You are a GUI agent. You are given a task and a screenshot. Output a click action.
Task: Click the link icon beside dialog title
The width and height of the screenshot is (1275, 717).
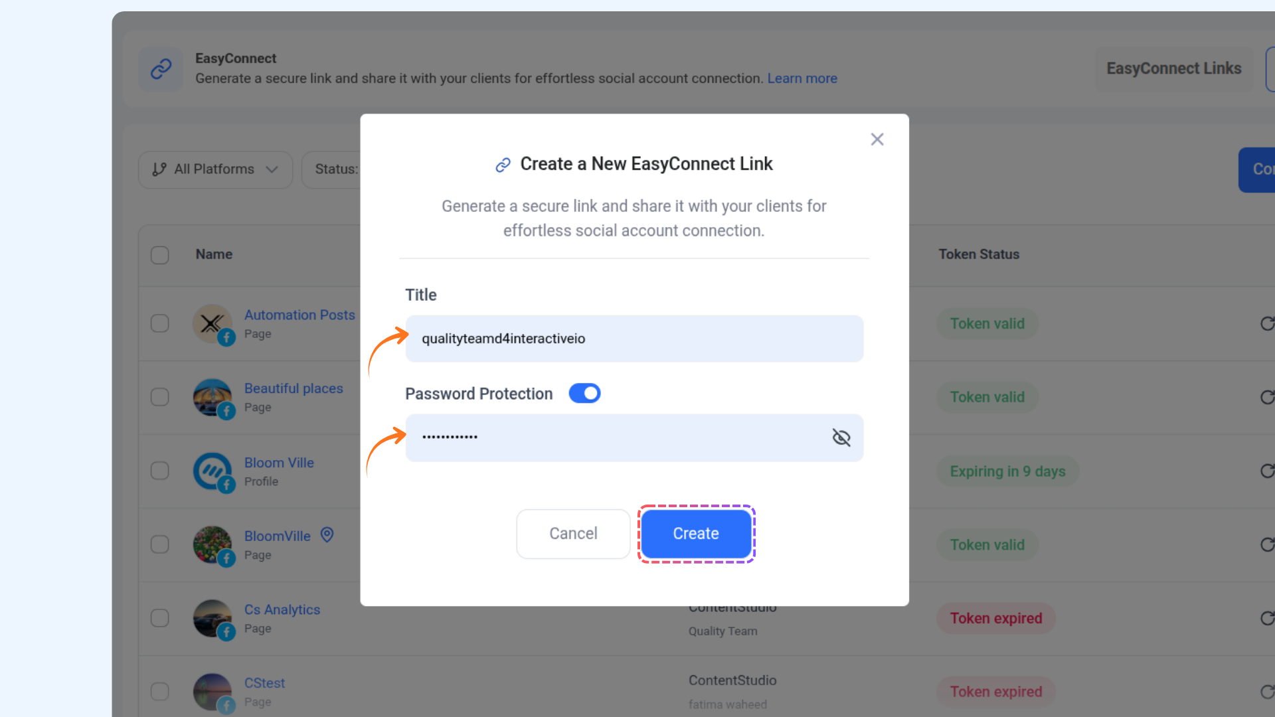(503, 165)
